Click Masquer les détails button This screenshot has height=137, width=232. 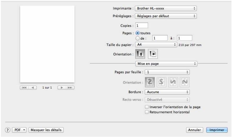click(46, 130)
